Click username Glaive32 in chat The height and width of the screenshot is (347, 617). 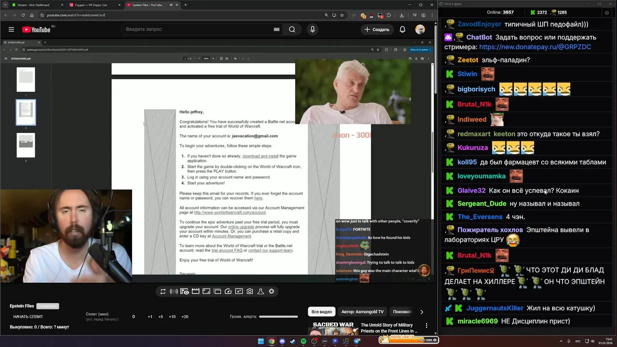(471, 190)
